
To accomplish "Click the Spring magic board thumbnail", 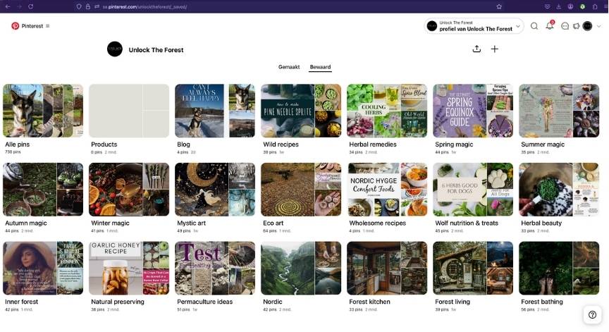I will click(x=473, y=111).
